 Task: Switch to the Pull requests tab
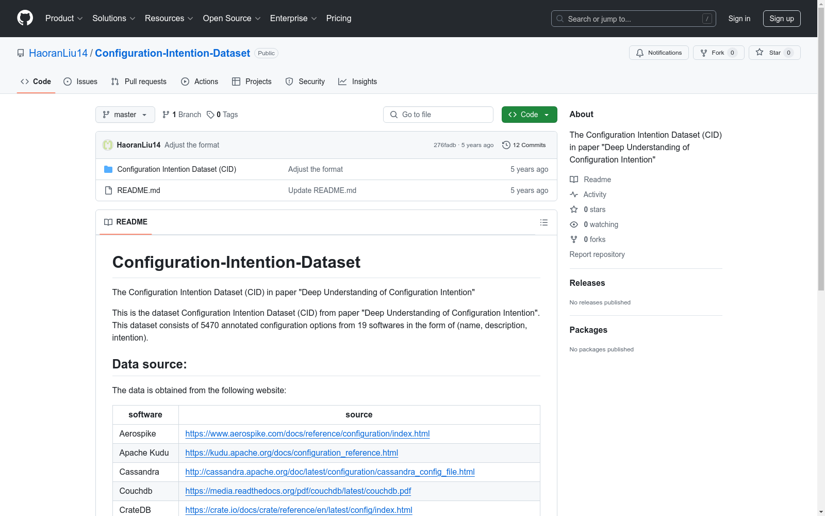point(139,82)
